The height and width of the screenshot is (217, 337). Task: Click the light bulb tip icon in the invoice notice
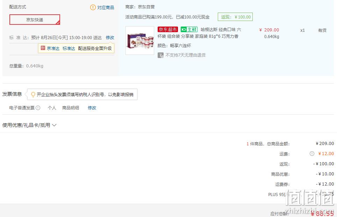click(x=33, y=95)
